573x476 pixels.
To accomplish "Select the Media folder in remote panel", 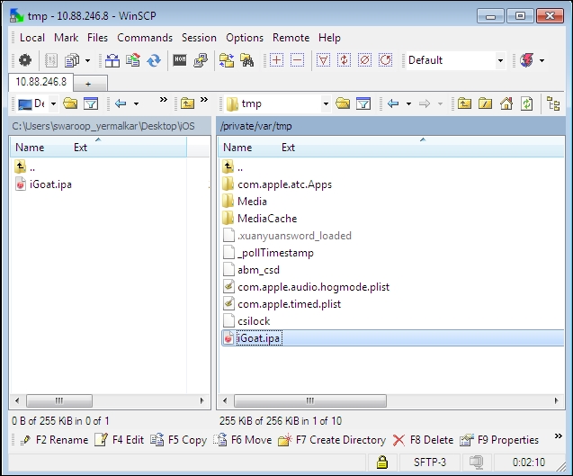I will 252,202.
